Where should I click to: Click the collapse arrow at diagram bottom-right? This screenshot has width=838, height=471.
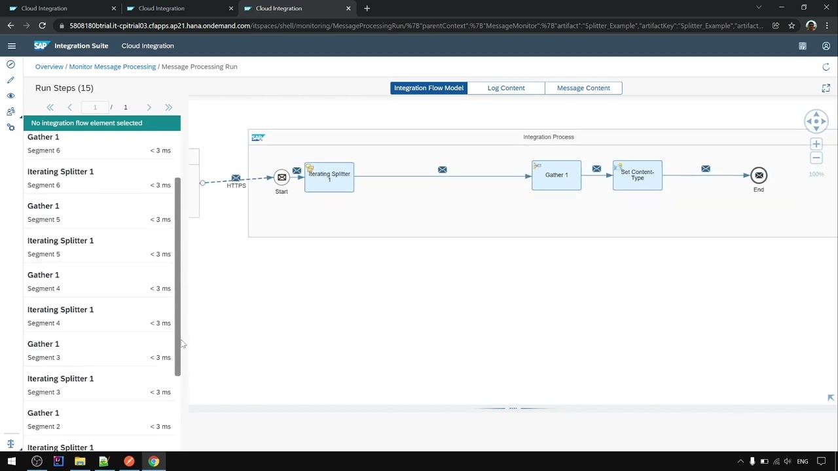831,398
